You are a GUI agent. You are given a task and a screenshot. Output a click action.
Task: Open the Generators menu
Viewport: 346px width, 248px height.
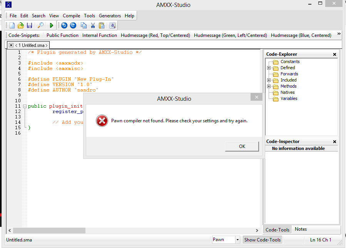click(x=110, y=16)
